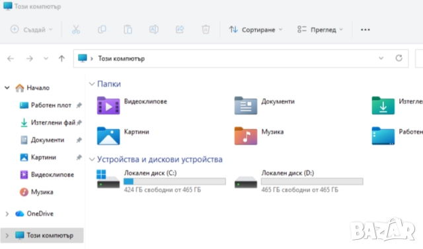Open the Създай new item dropdown
This screenshot has height=249, width=423.
(x=31, y=29)
